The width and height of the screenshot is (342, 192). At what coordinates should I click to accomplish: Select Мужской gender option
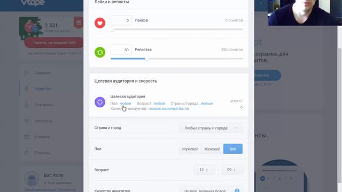[x=190, y=149]
